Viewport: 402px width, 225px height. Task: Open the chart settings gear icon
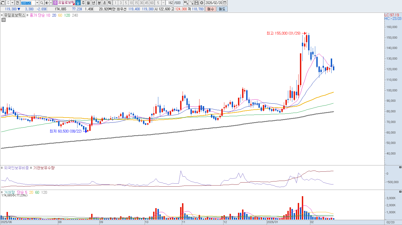pyautogui.click(x=202, y=3)
